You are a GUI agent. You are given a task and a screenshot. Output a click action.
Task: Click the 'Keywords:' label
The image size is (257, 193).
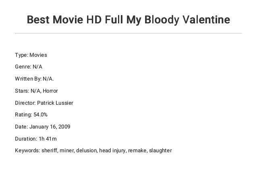click(x=27, y=151)
